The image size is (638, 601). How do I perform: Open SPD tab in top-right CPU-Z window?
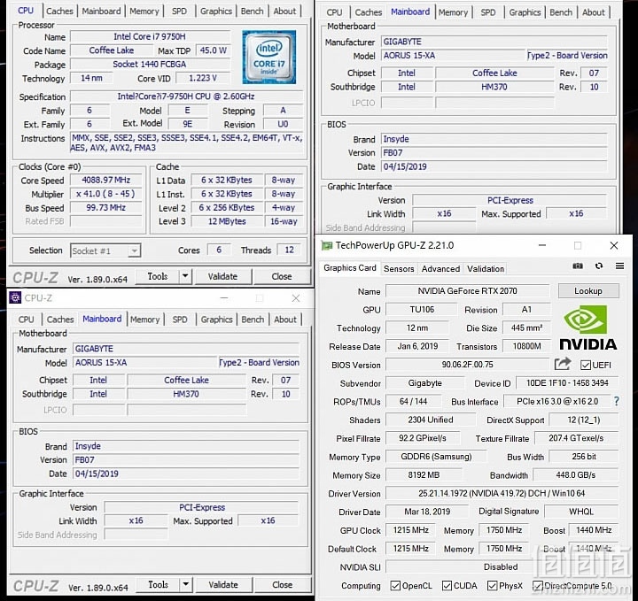click(488, 12)
